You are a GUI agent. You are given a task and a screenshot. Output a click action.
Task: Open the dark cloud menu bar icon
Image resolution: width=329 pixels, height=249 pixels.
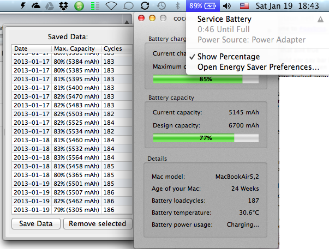pos(36,6)
